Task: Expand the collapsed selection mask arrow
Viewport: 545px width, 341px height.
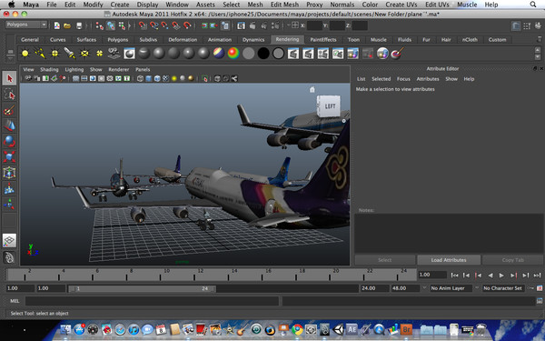Action: [130, 25]
